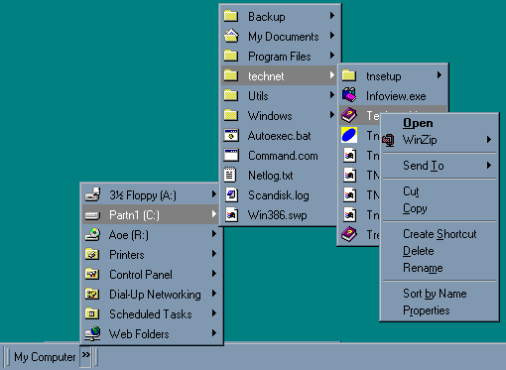Click the Autoexec.bat batch file icon
Image resolution: width=506 pixels, height=370 pixels.
click(x=231, y=136)
